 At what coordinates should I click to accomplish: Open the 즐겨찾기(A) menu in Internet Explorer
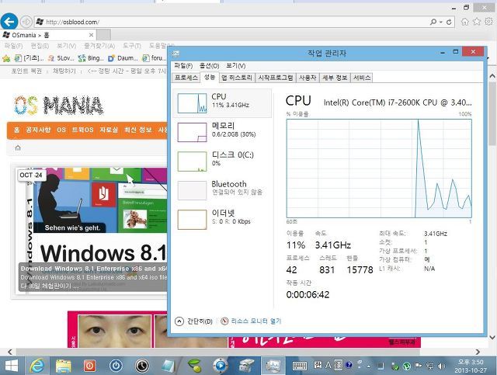[99, 46]
